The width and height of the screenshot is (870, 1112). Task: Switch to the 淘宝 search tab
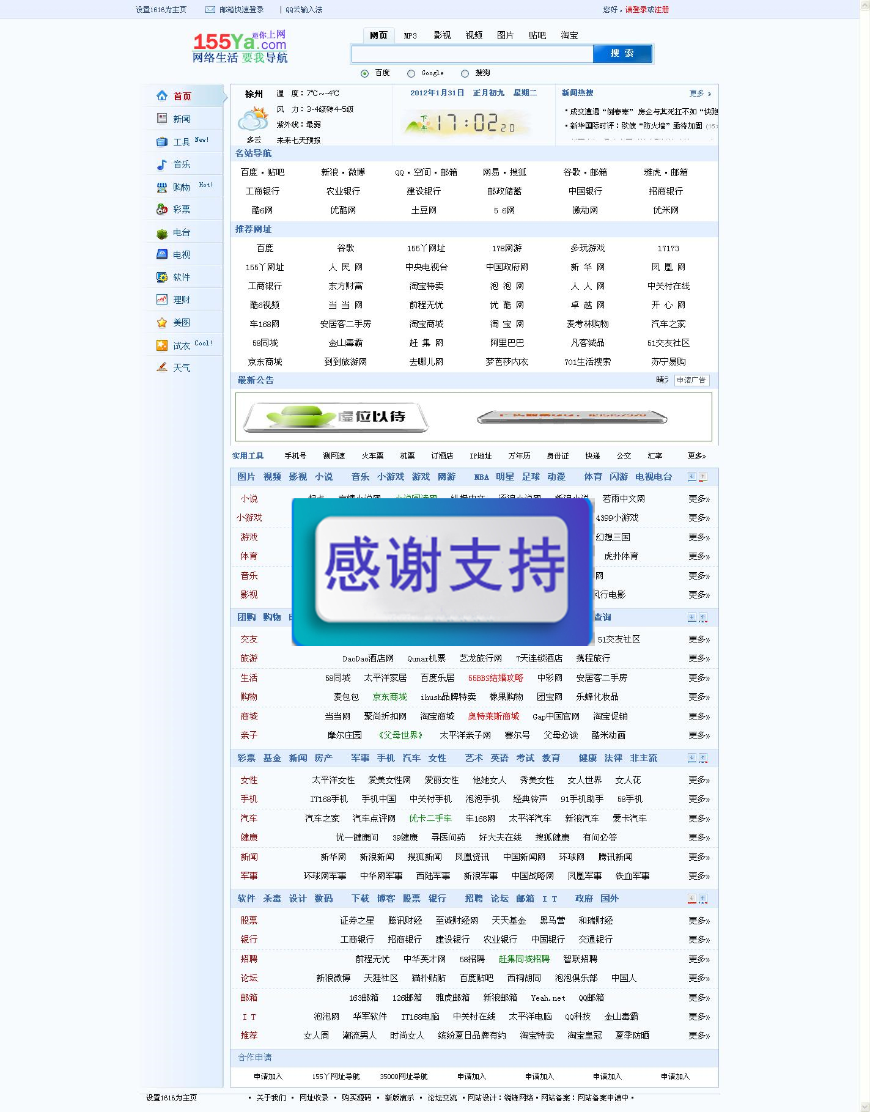(569, 35)
